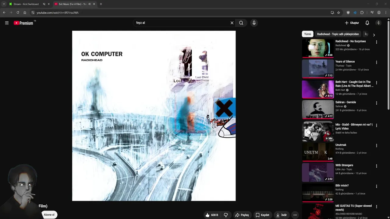Open ME GUSTAS TU slowed reverb title
Image resolution: width=390 pixels, height=219 pixels.
point(353,208)
